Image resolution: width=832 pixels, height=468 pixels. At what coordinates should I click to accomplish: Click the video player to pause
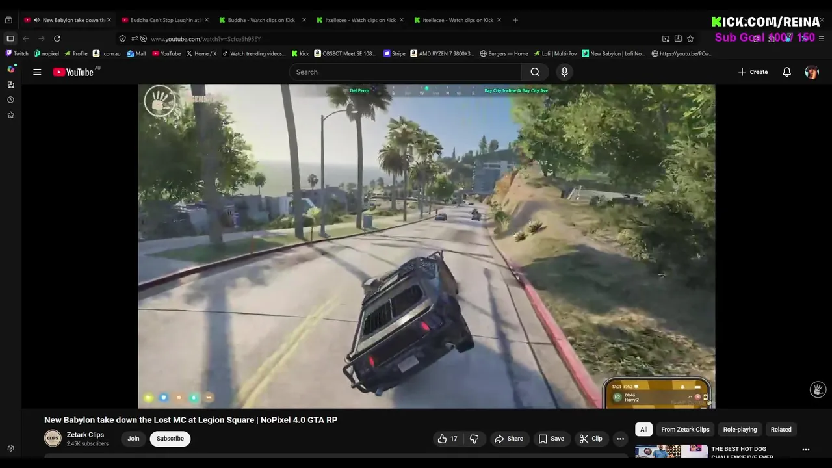(x=426, y=246)
